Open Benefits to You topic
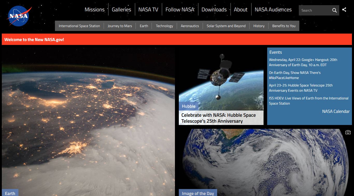354x196 pixels. [284, 26]
